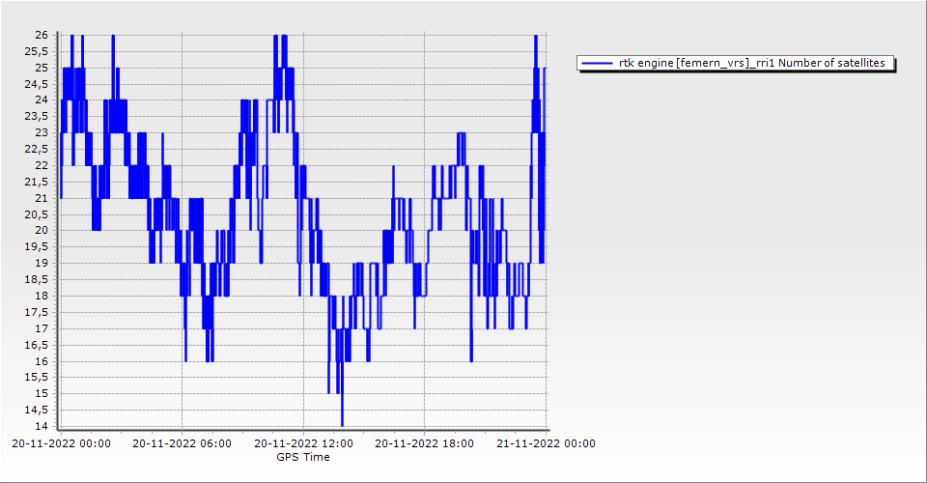Click the '14' y-axis tick label
The height and width of the screenshot is (483, 927).
point(42,426)
